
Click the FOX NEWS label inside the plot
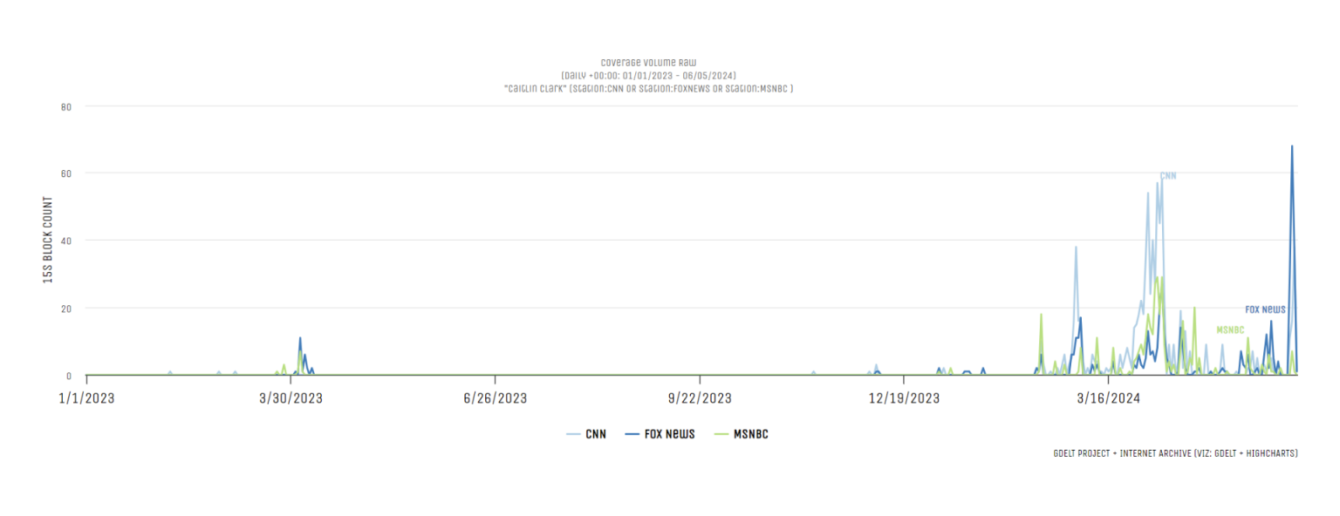[1264, 309]
